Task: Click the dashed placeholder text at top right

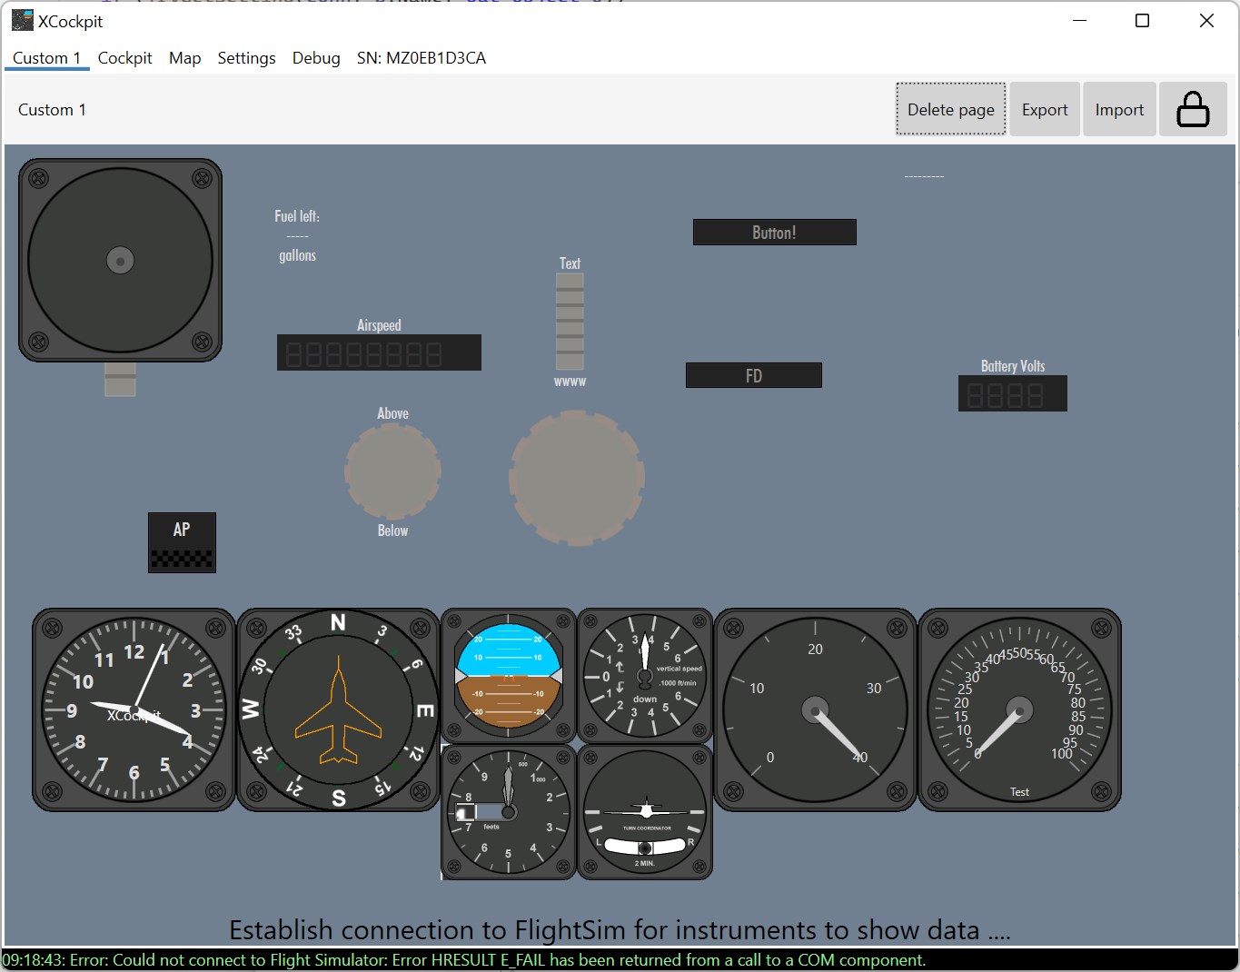Action: point(924,176)
